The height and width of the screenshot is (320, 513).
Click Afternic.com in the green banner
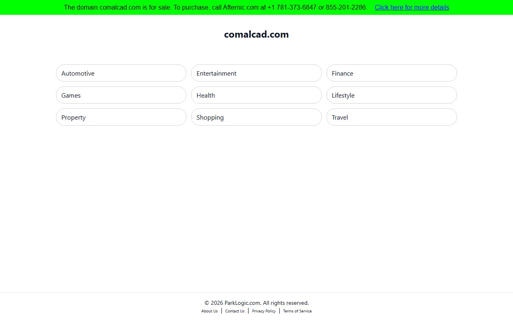tap(240, 7)
